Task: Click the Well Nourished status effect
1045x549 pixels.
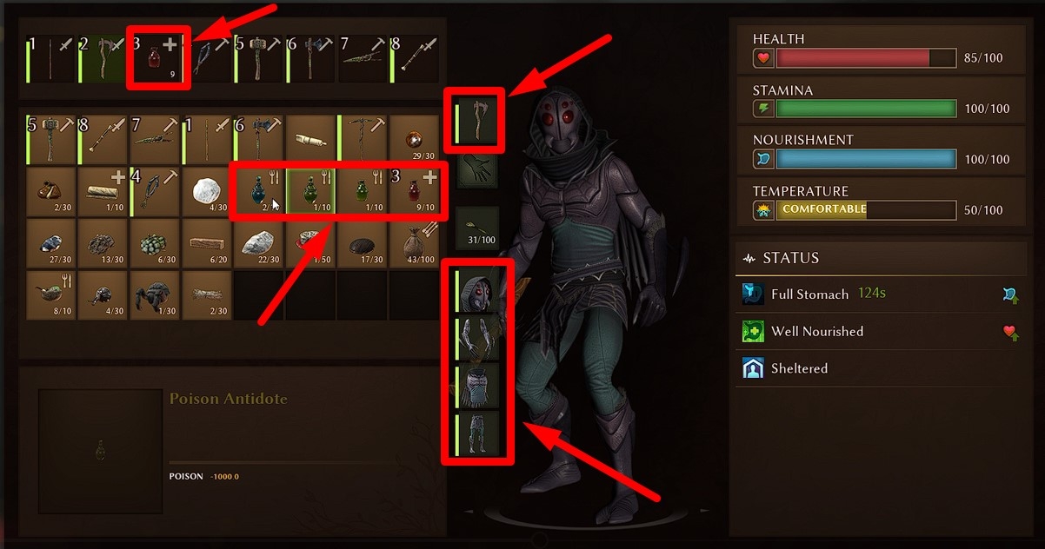Action: click(880, 331)
